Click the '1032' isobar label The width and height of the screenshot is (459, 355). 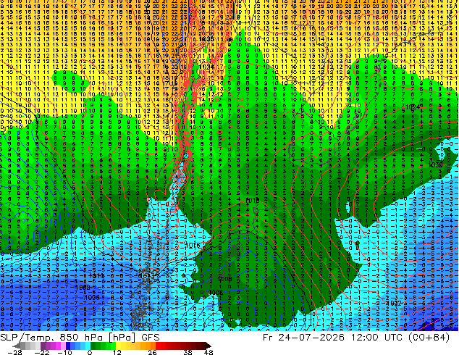click(x=393, y=303)
